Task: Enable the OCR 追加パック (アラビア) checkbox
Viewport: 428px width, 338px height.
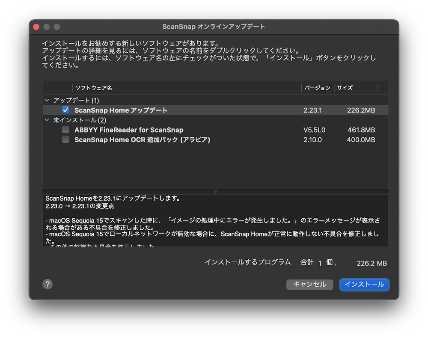Action: [65, 139]
